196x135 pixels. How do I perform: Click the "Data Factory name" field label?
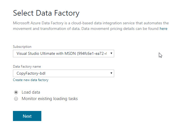27,67
